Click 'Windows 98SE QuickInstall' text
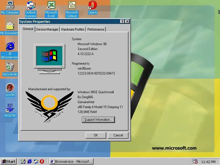220x165 pixels. pos(96,92)
